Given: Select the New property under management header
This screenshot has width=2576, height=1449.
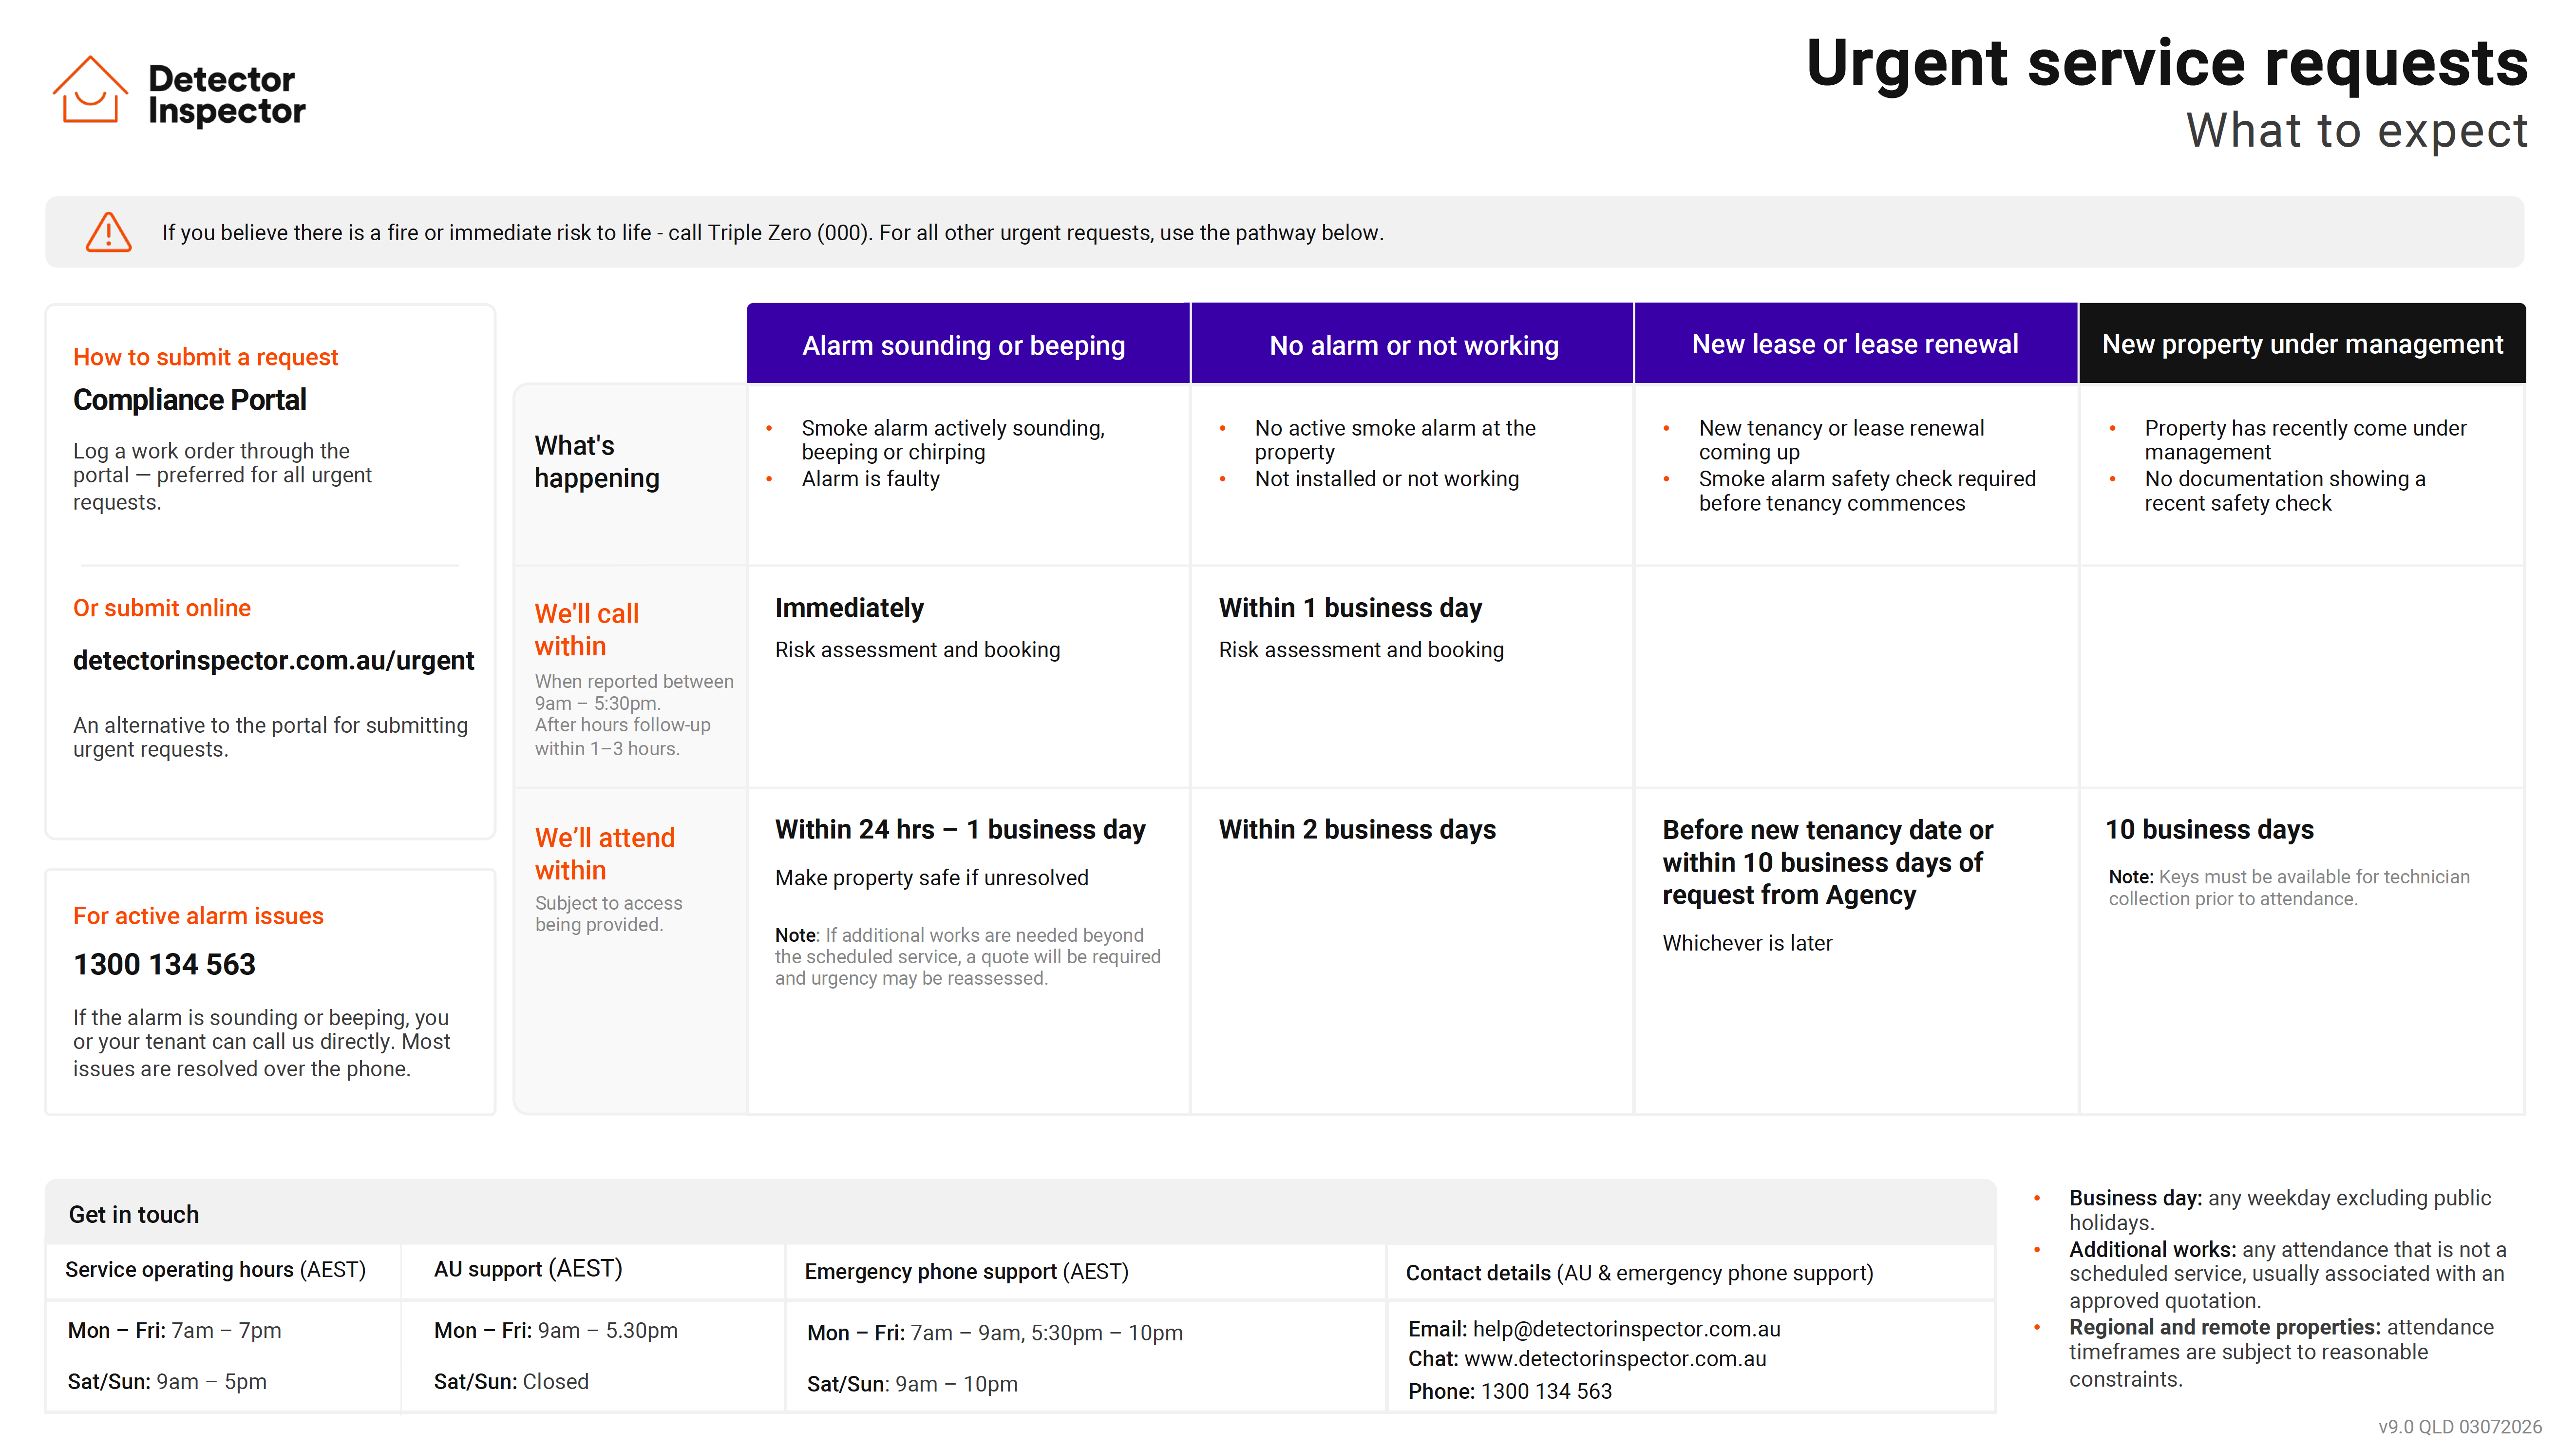Looking at the screenshot, I should click(x=2302, y=343).
